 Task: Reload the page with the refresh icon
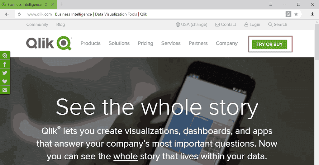pos(19,14)
